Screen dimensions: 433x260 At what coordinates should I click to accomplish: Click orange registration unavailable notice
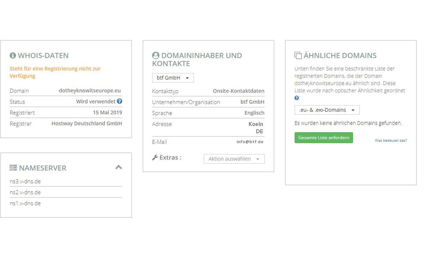coord(55,72)
